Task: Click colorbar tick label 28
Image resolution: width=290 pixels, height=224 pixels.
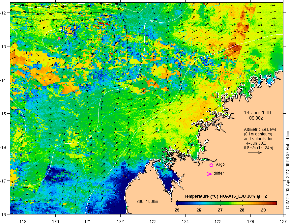Action: click(x=242, y=210)
